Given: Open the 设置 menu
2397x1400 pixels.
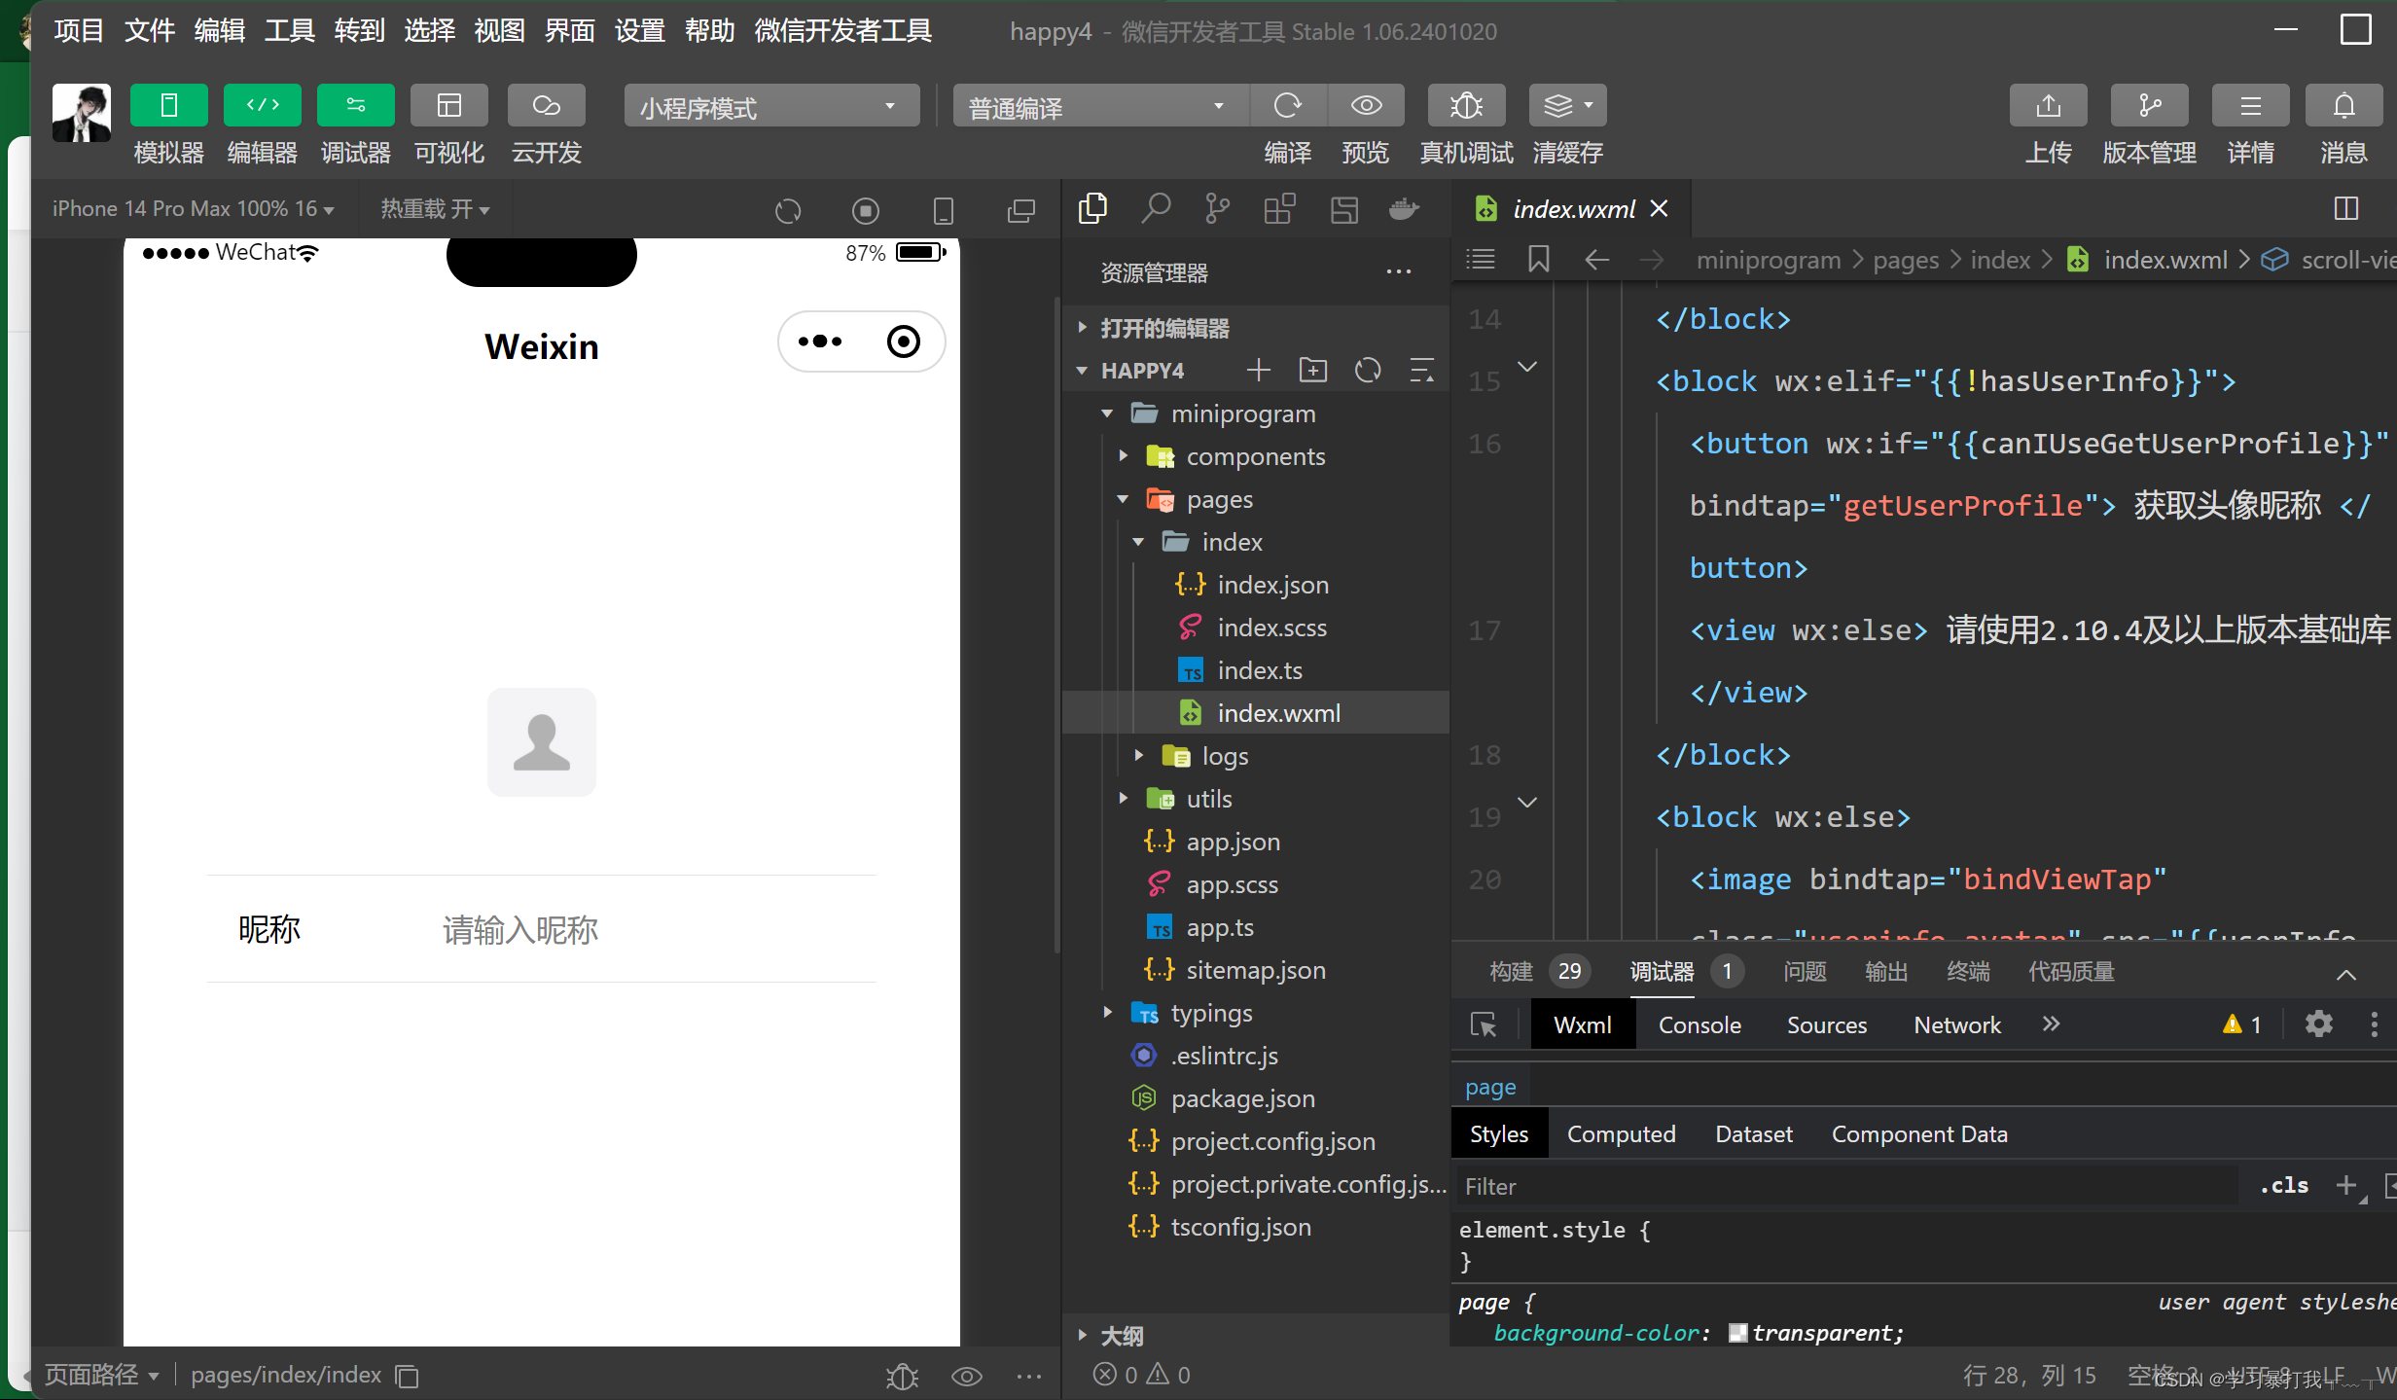Looking at the screenshot, I should coord(639,31).
